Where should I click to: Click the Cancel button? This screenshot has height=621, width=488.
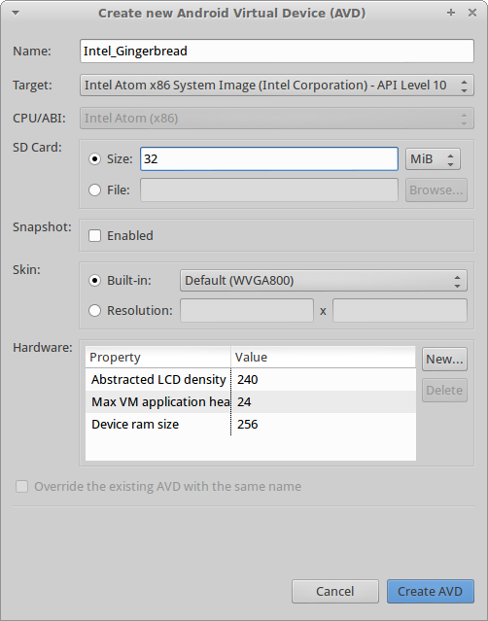(x=335, y=591)
